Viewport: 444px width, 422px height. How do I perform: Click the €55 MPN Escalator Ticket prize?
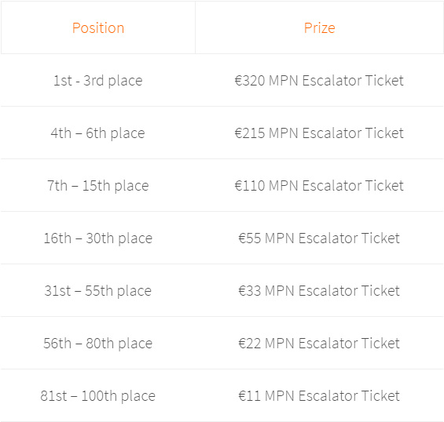319,238
